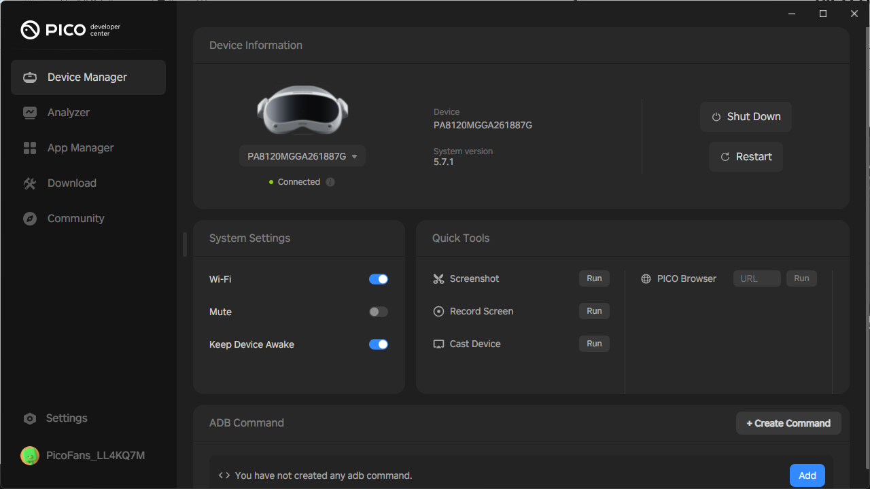Viewport: 870px width, 489px height.
Task: Click the system version 5.7.1 value
Action: point(444,162)
